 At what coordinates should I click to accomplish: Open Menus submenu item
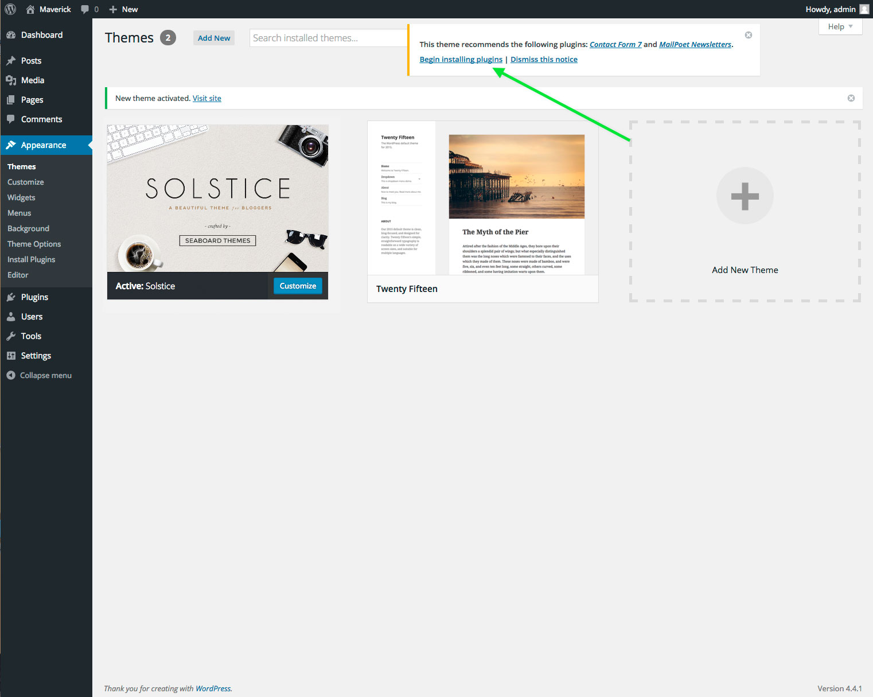pyautogui.click(x=20, y=213)
